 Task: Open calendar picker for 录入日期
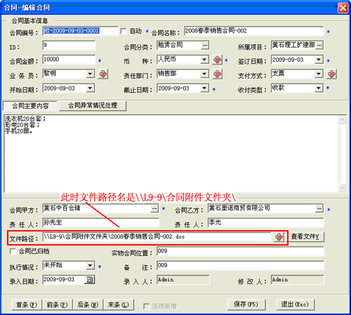coord(90,280)
